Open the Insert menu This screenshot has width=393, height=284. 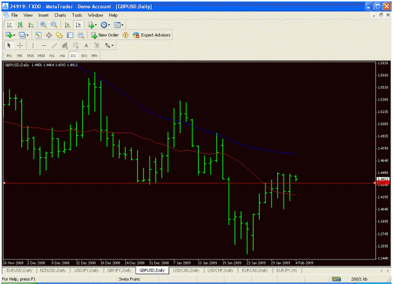click(43, 15)
